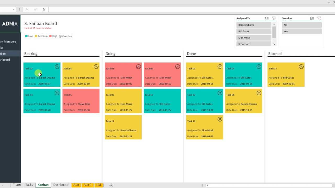Click the add new sheet plus icon

(x=111, y=185)
